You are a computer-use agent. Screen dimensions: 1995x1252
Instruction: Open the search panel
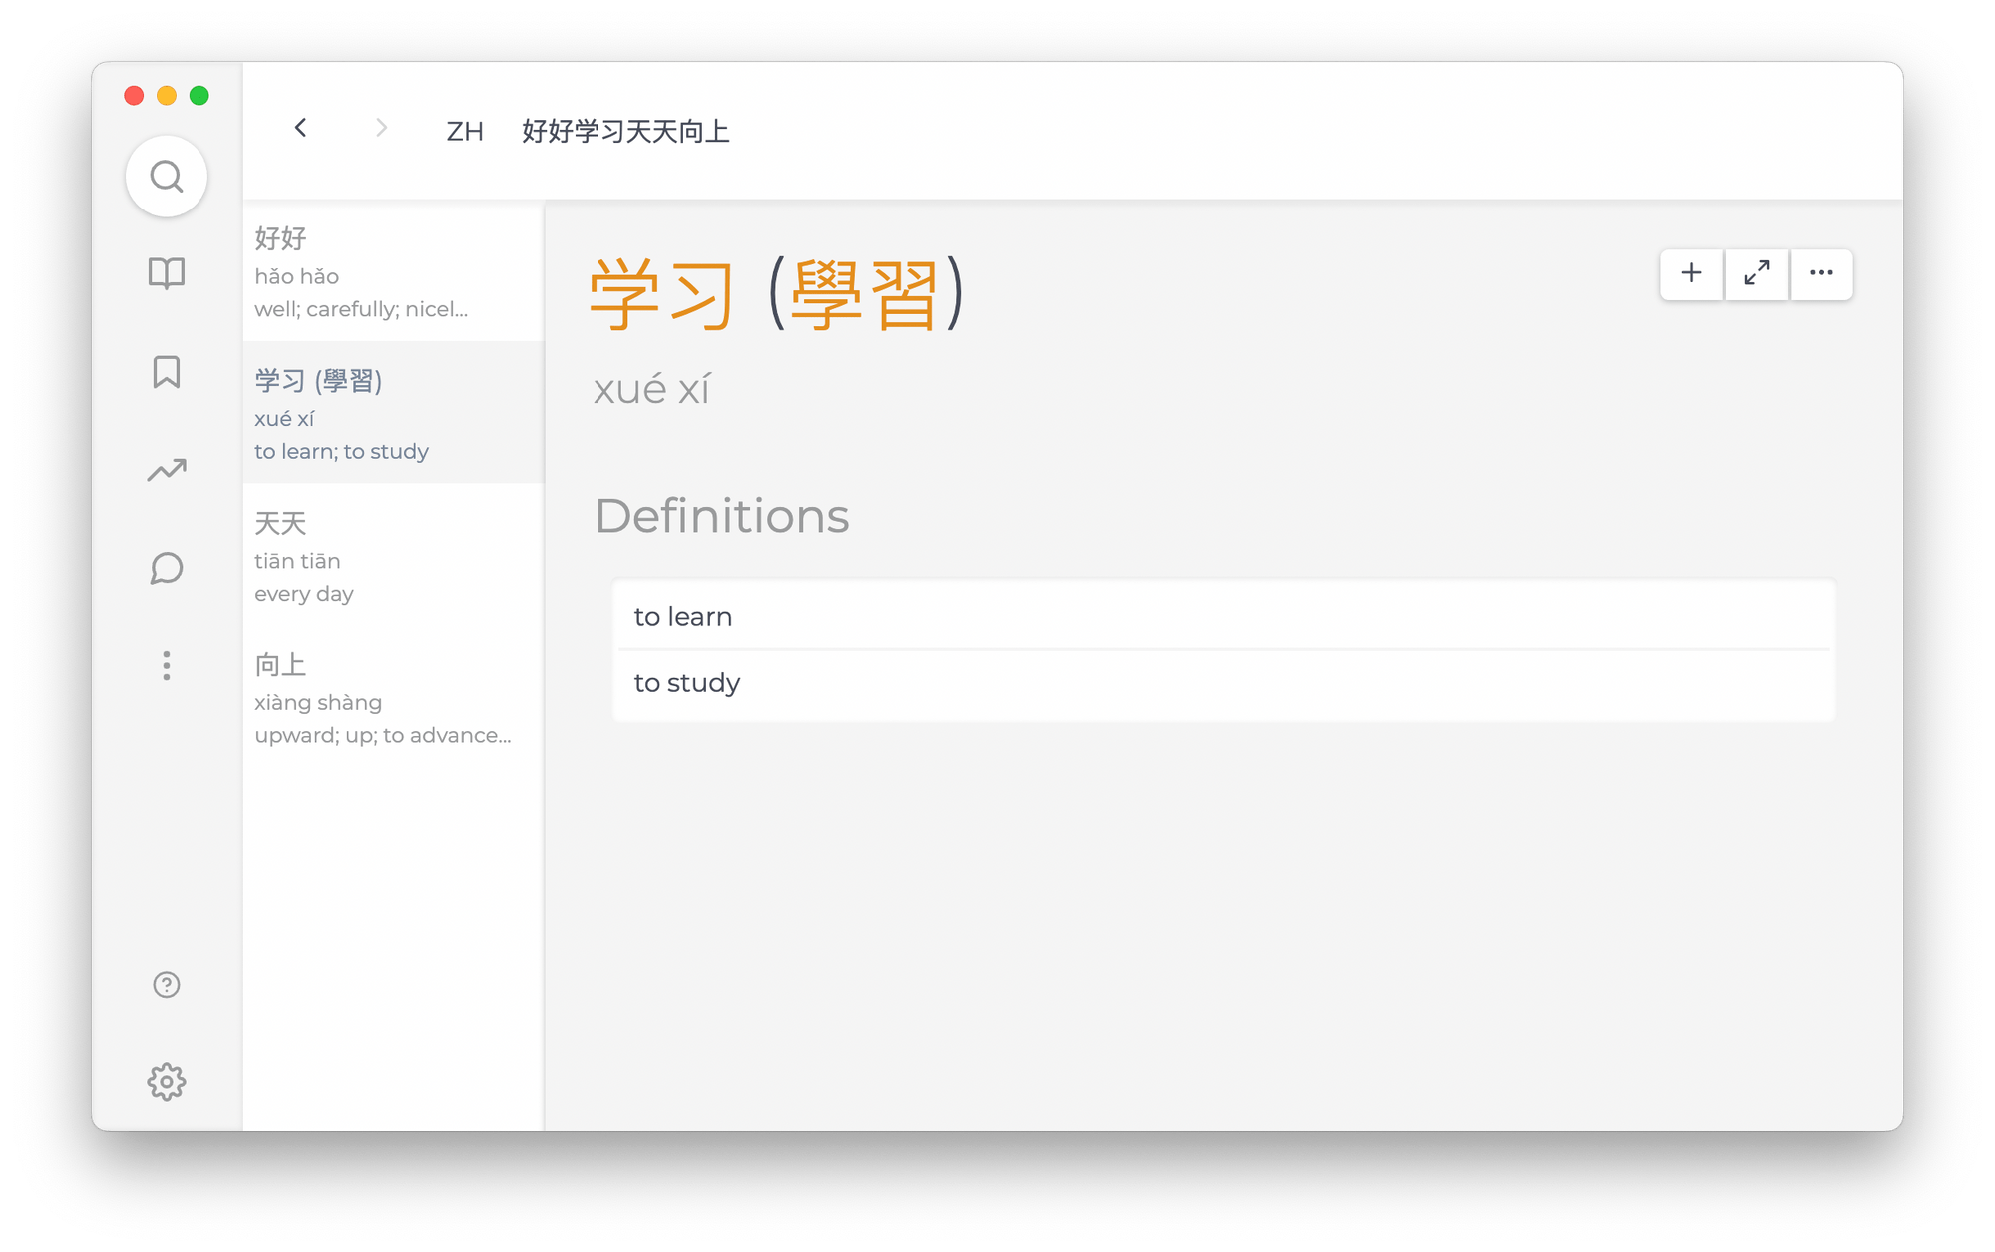(166, 175)
